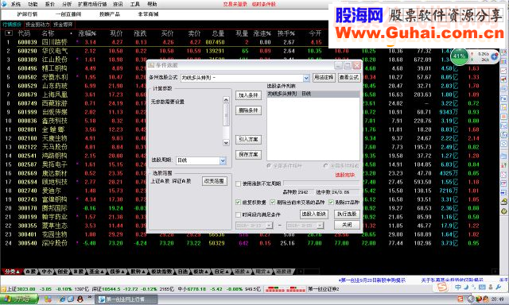This screenshot has height=305, width=509.
Task: Open the end date dropdown in the dialog
Action: [320, 226]
